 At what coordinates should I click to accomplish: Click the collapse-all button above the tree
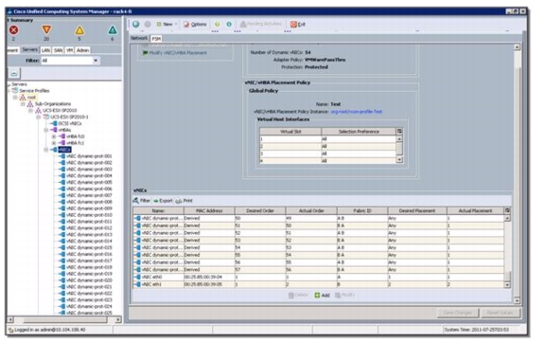point(14,73)
